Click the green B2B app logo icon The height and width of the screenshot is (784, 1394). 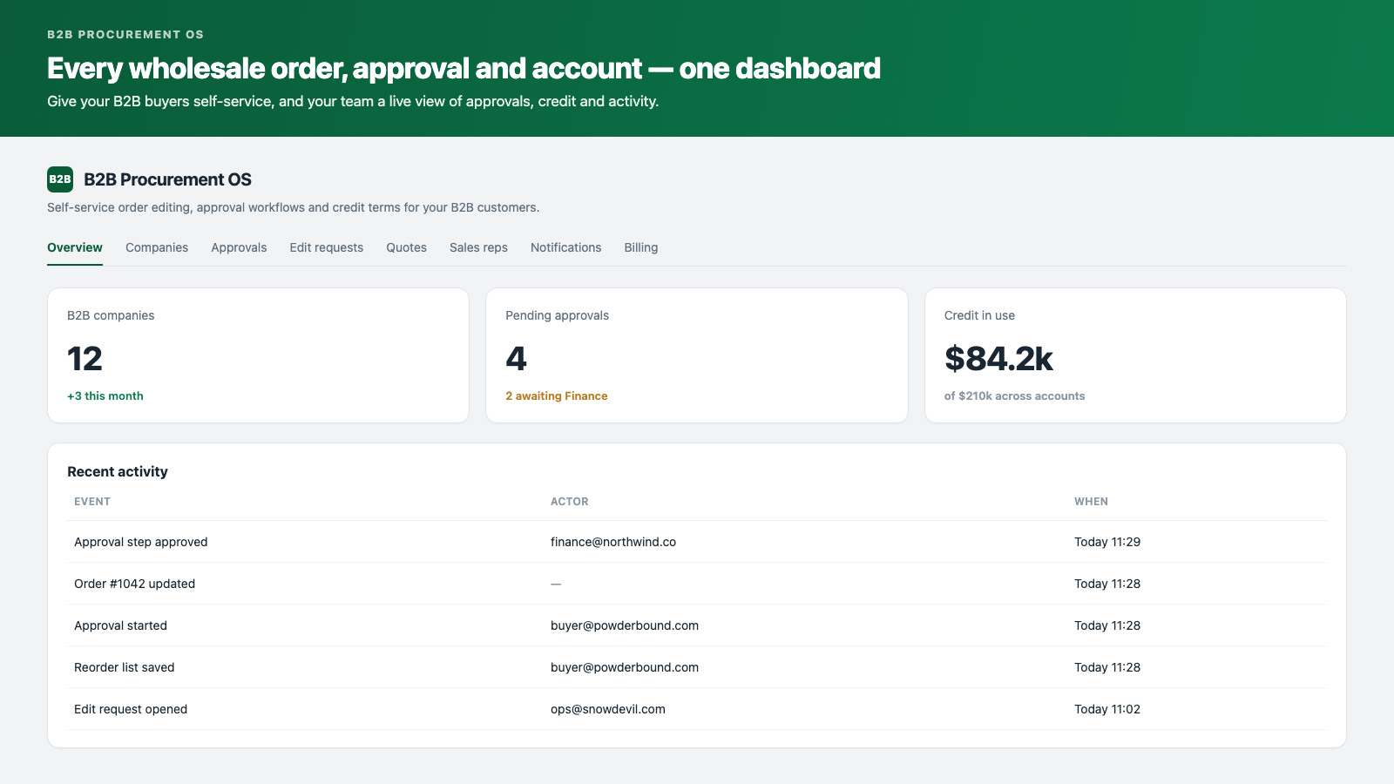(60, 179)
